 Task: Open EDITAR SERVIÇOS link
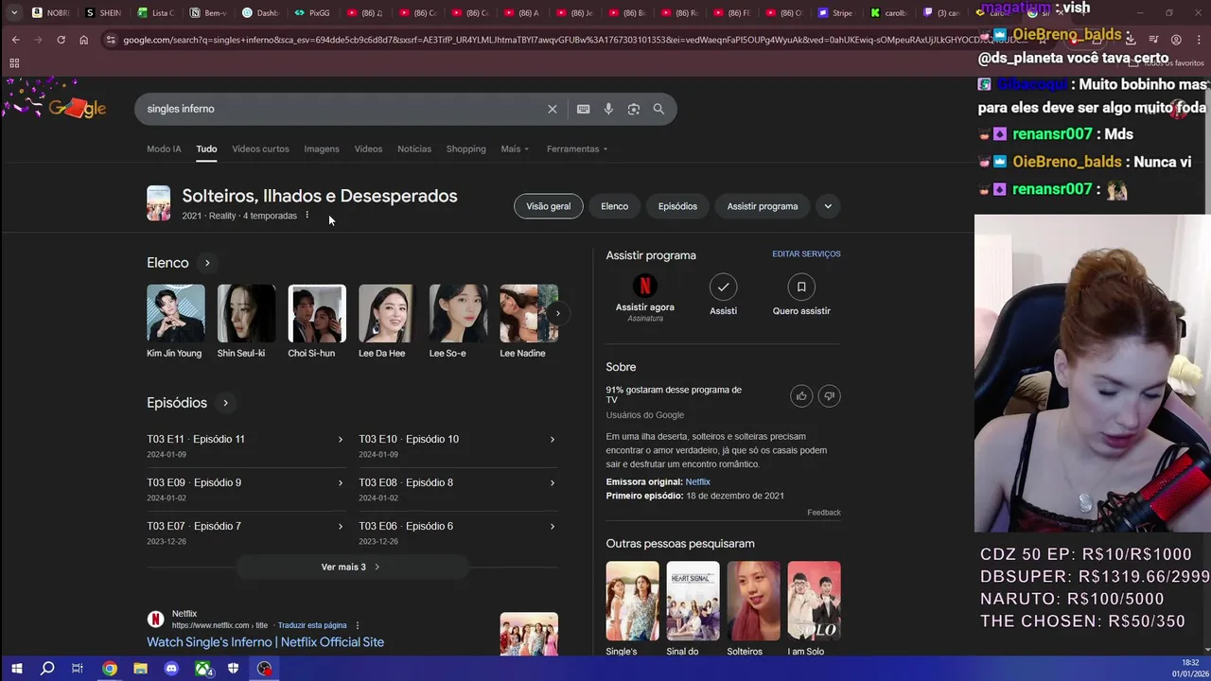click(x=806, y=254)
